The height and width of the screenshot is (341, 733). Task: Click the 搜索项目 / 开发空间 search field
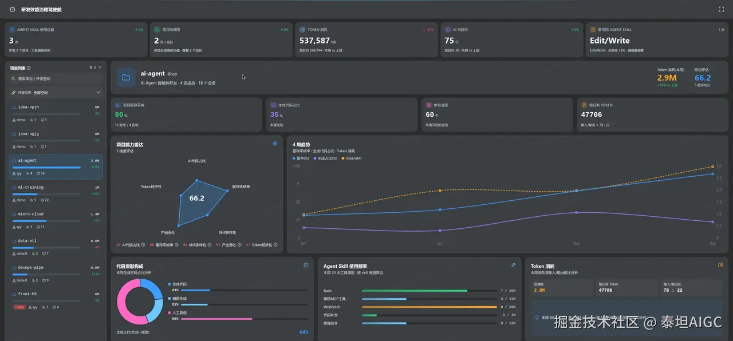coord(56,78)
